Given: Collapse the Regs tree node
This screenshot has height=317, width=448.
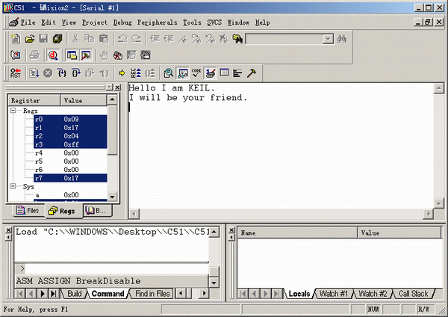Looking at the screenshot, I should (13, 110).
